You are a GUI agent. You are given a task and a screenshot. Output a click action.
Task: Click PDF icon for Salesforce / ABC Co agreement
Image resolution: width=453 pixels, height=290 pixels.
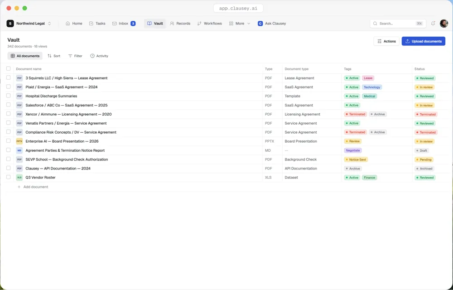19,105
